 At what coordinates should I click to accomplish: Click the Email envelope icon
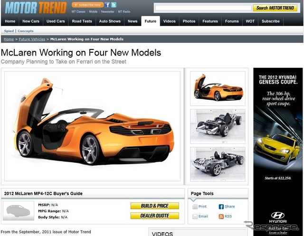(195, 217)
